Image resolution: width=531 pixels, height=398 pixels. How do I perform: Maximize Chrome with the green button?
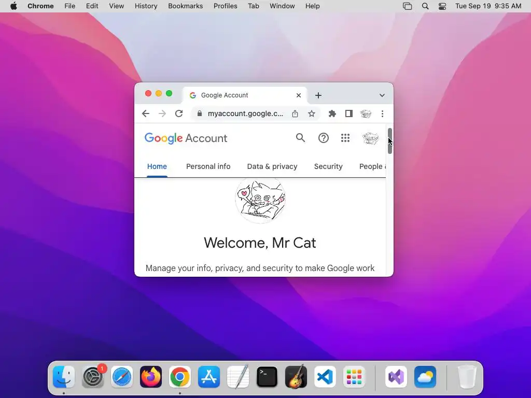point(169,93)
